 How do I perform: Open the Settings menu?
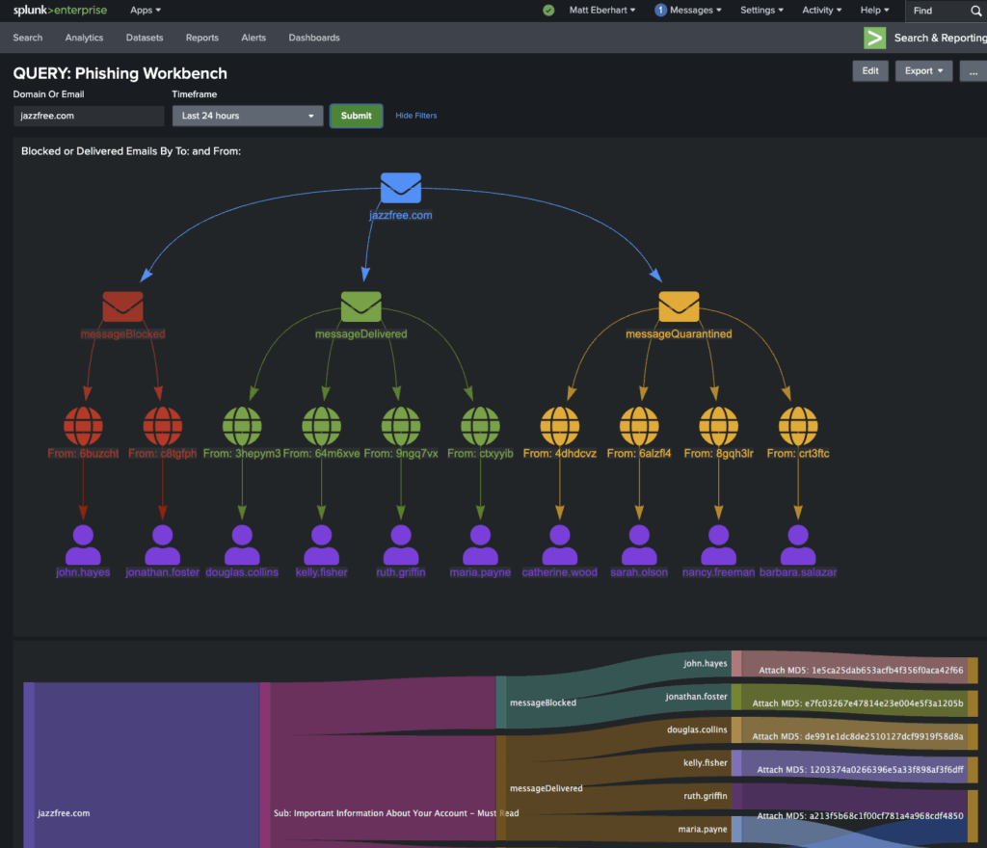click(x=761, y=11)
